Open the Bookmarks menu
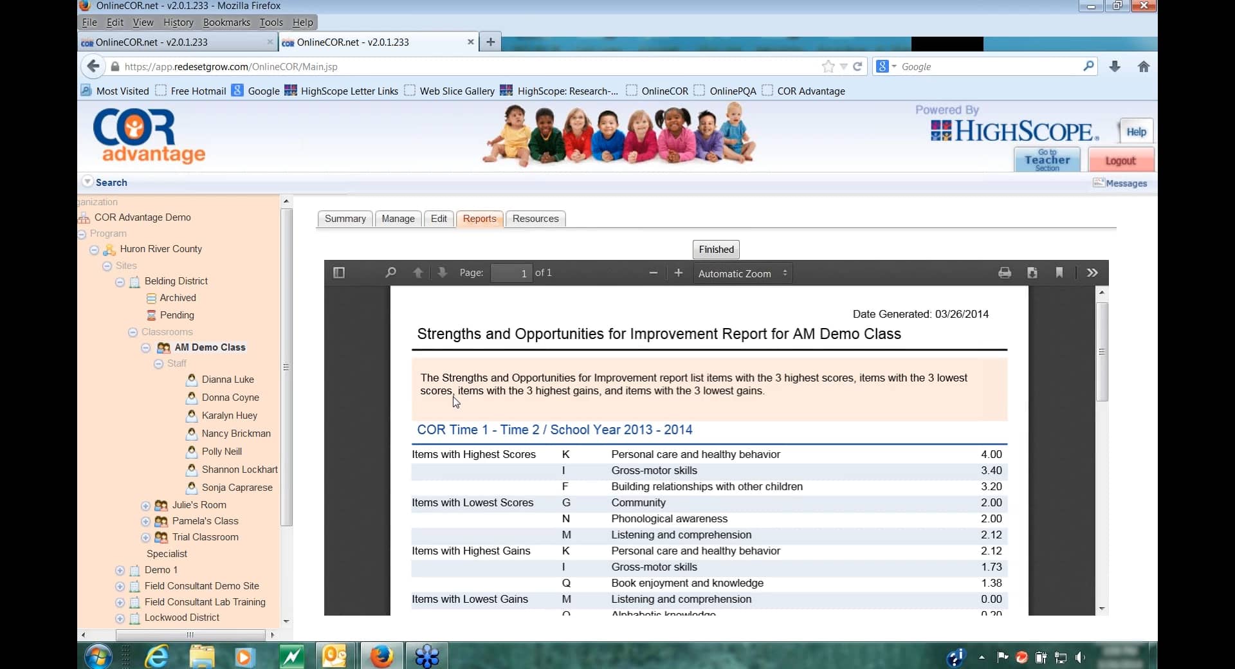This screenshot has height=669, width=1235. pos(226,22)
